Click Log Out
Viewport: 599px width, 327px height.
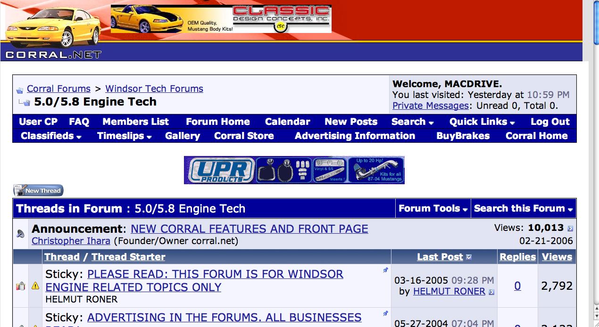[x=550, y=122]
